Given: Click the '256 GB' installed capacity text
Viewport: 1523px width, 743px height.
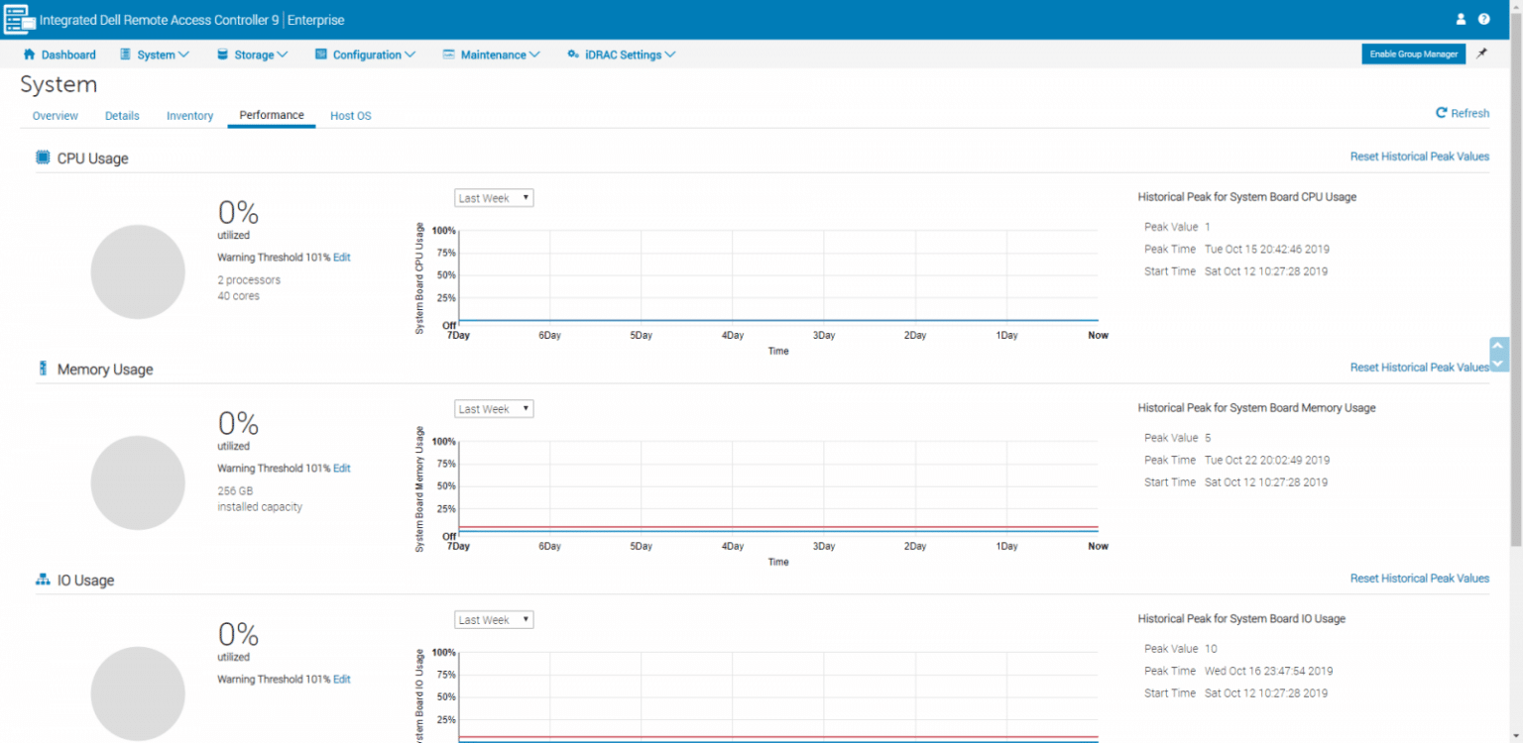Looking at the screenshot, I should [235, 490].
